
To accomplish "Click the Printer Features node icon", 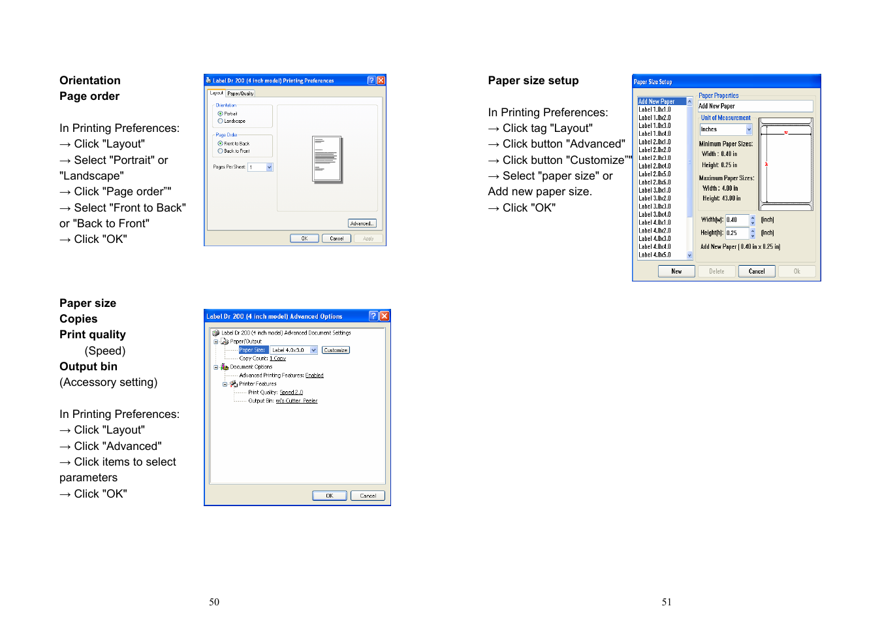I will [x=234, y=384].
